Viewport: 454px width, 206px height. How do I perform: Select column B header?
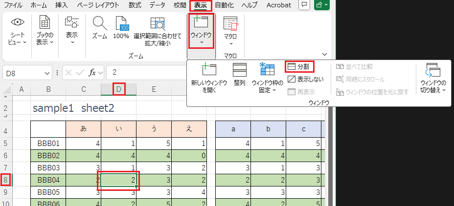pos(48,89)
